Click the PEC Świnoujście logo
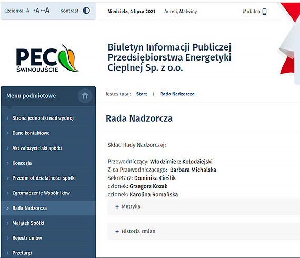 click(x=48, y=58)
